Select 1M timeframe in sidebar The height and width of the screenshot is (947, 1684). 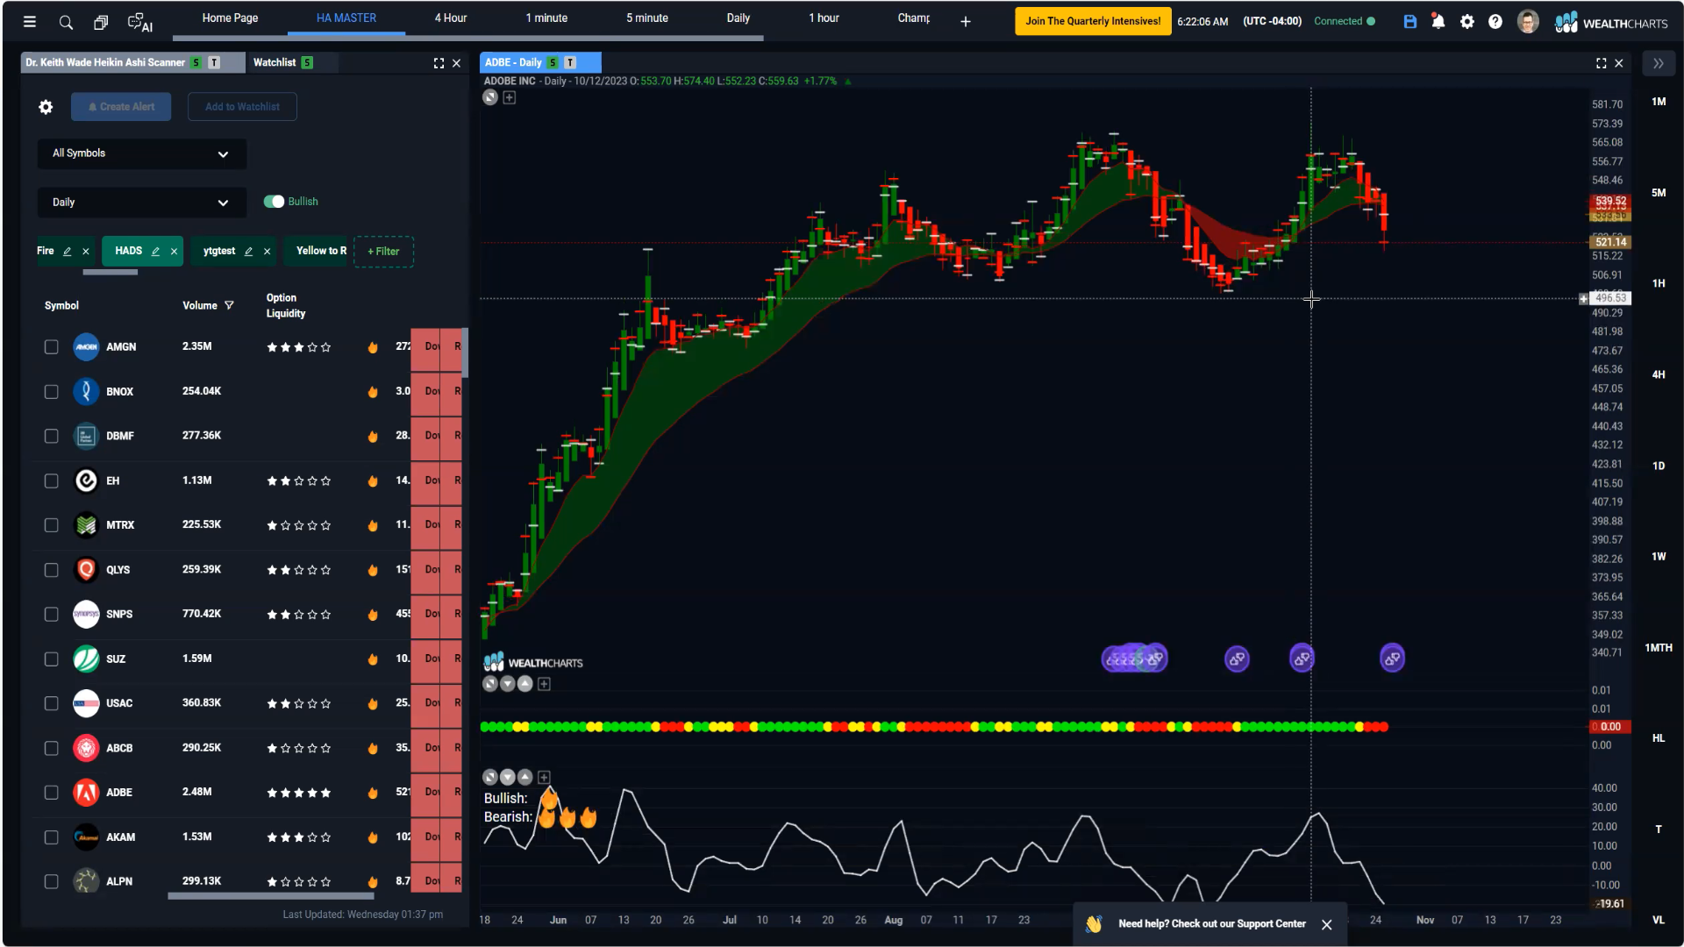tap(1659, 102)
